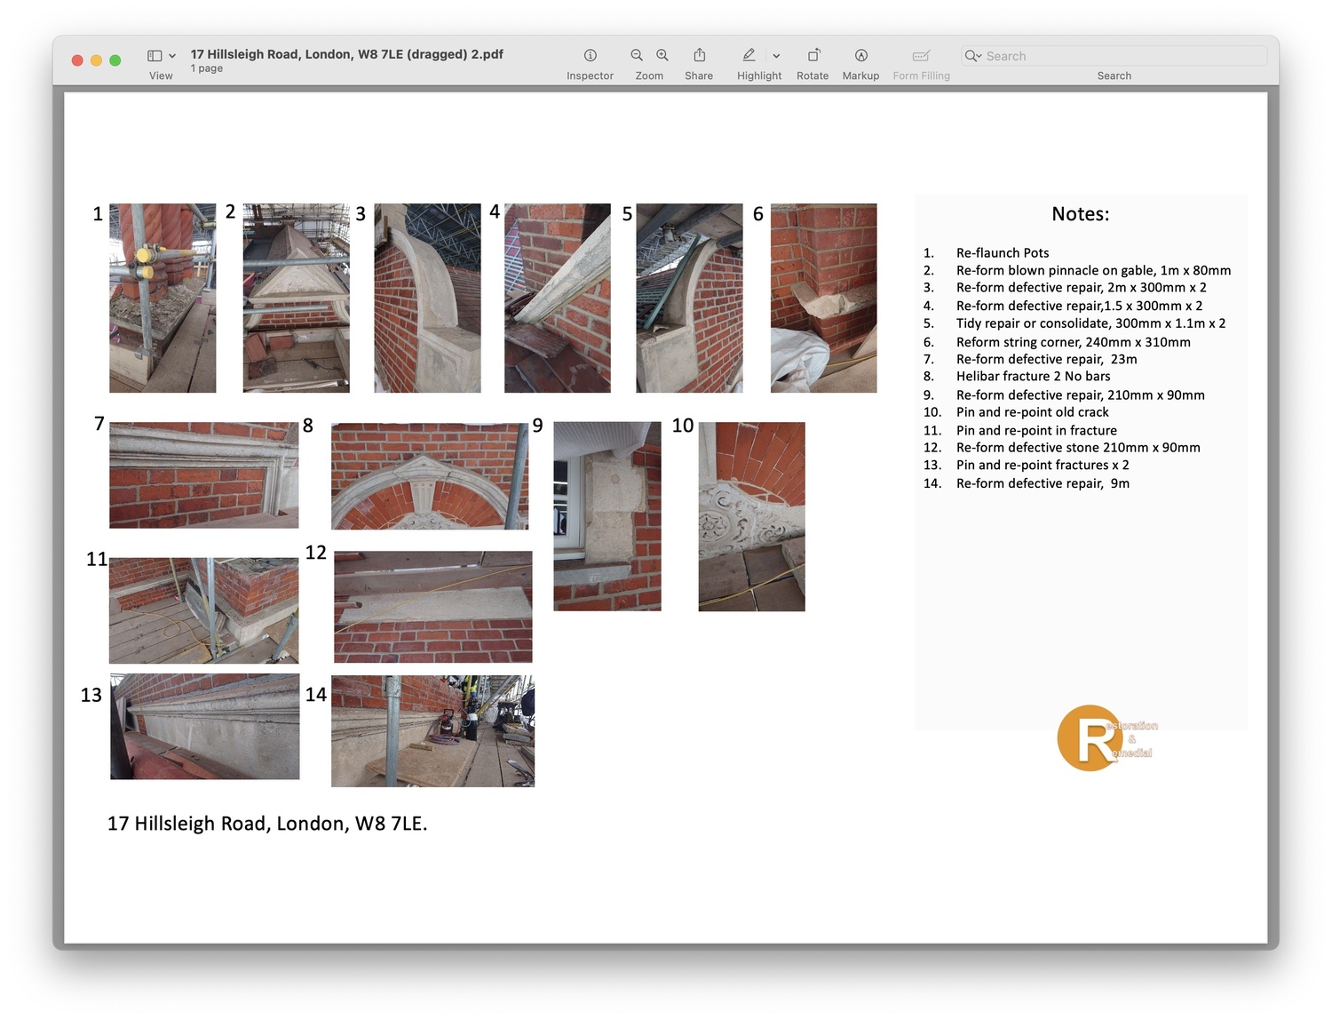Click the orange R company logo
This screenshot has width=1332, height=1020.
[1090, 737]
